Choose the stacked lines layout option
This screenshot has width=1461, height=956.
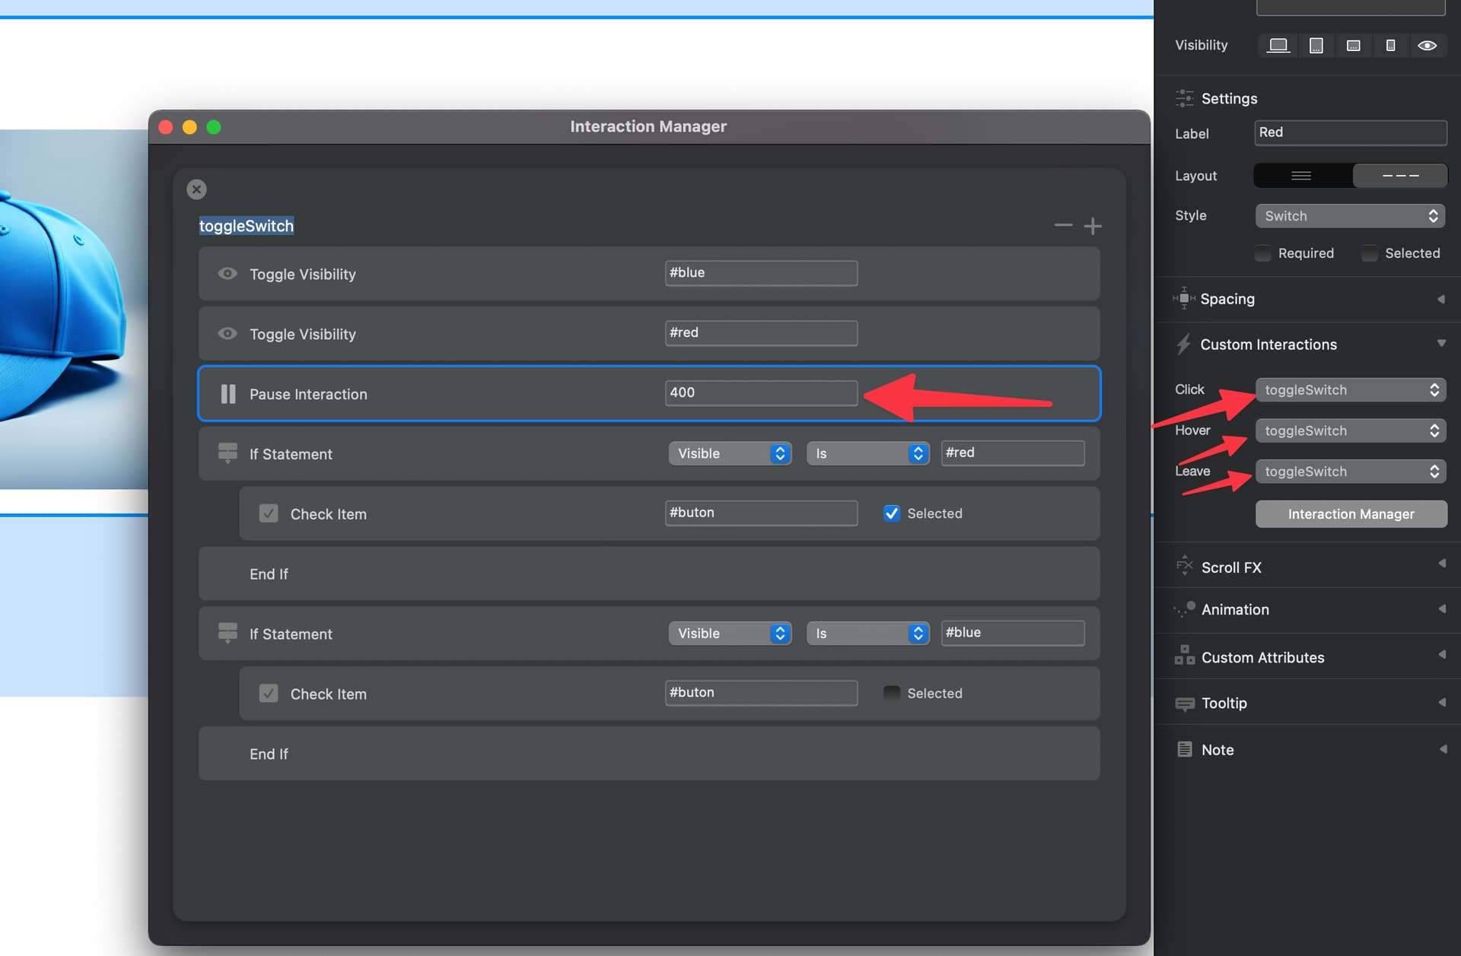1302,176
